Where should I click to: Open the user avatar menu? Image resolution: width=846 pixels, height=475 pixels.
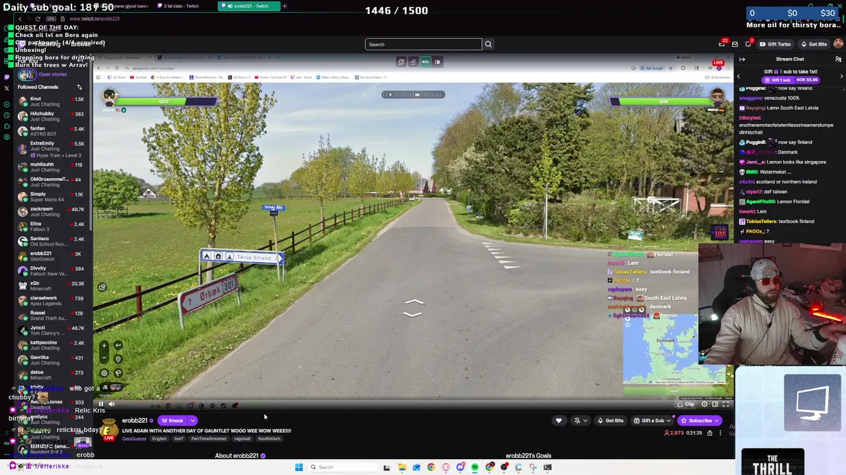(838, 44)
